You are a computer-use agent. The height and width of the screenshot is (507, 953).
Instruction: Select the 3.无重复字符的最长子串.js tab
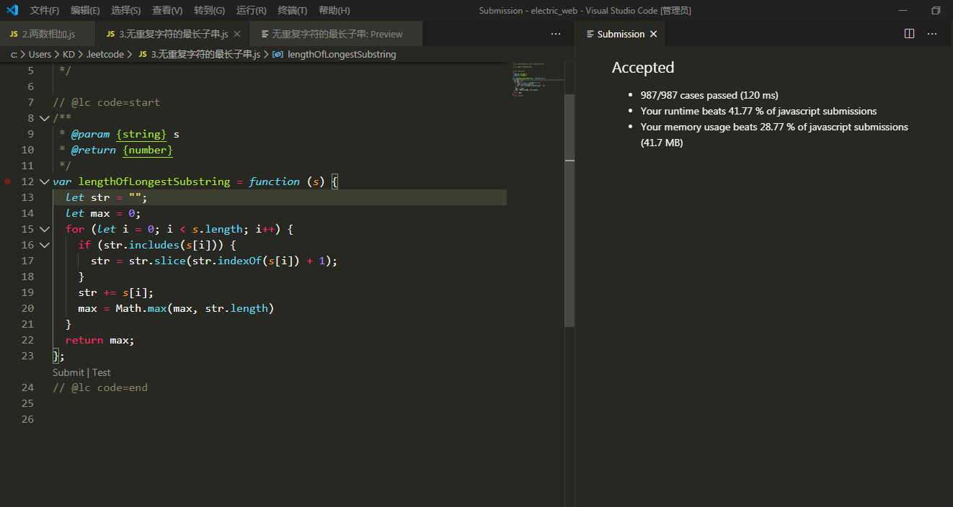(173, 34)
